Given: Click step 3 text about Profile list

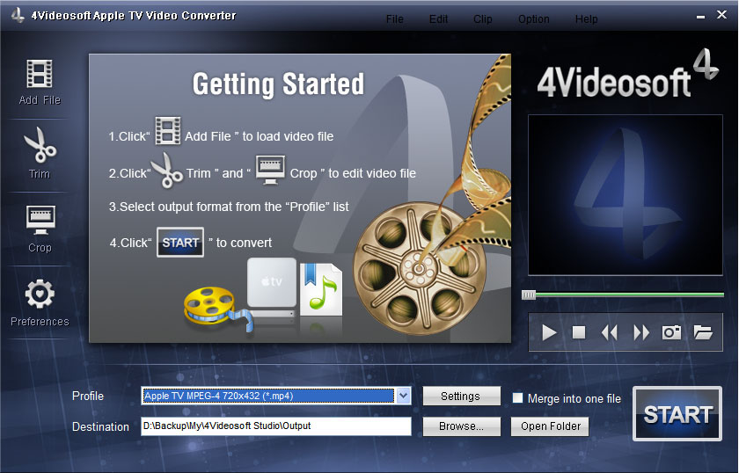Looking at the screenshot, I should pos(229,207).
